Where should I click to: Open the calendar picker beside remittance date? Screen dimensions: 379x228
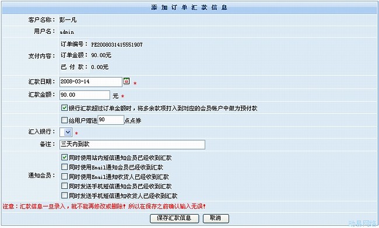click(127, 81)
